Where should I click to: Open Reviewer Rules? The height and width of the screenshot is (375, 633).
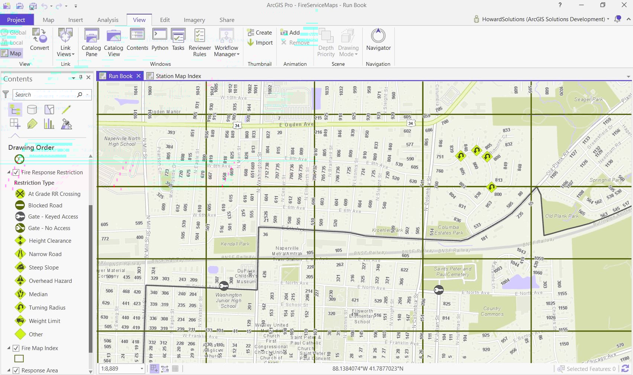(200, 43)
